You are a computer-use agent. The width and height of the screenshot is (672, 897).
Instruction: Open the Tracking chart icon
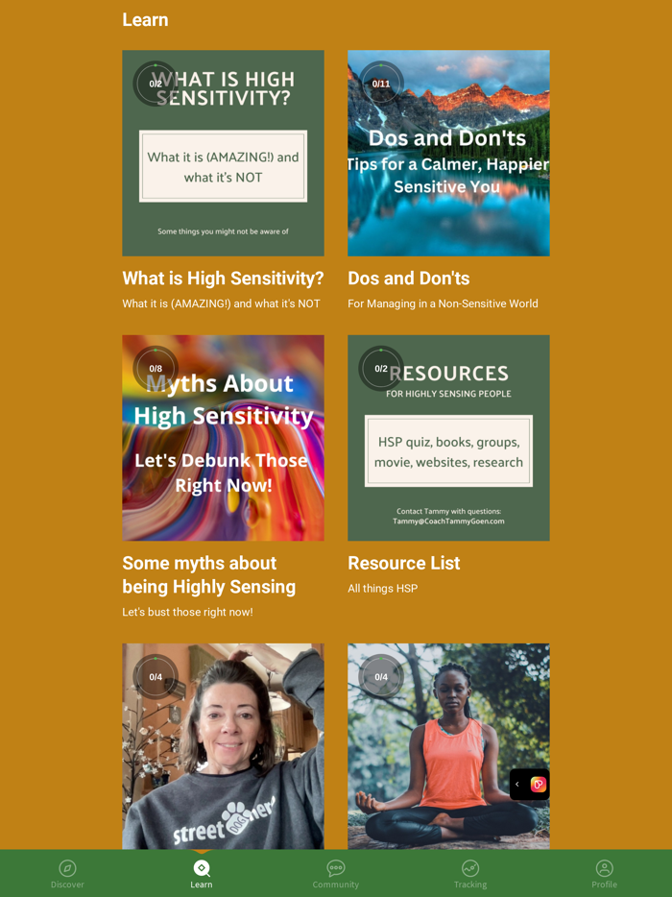point(470,868)
